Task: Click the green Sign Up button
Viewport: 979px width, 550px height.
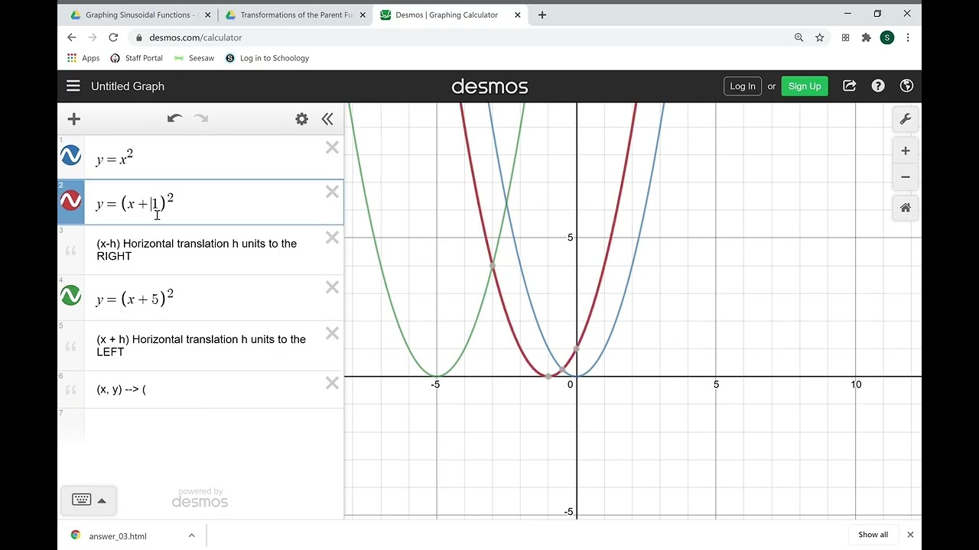Action: coord(805,86)
